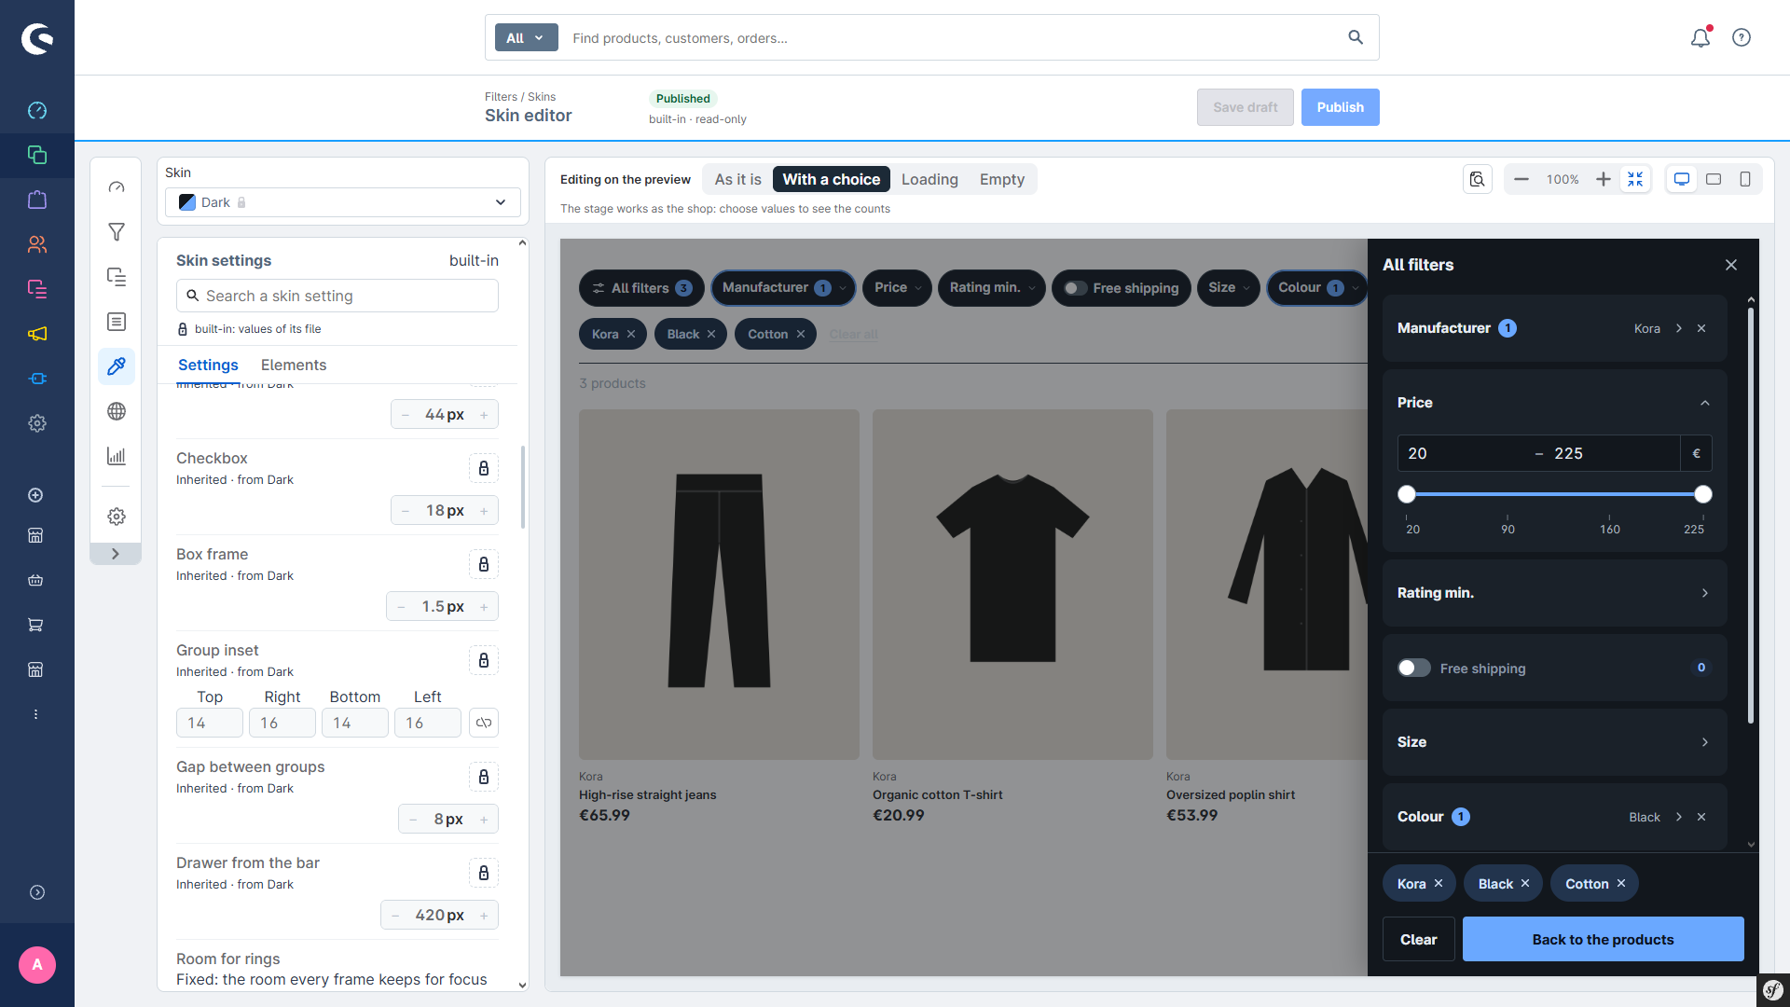Viewport: 1790px width, 1007px height.
Task: Open the Manufacturer filter dropdown in bar
Action: point(783,288)
